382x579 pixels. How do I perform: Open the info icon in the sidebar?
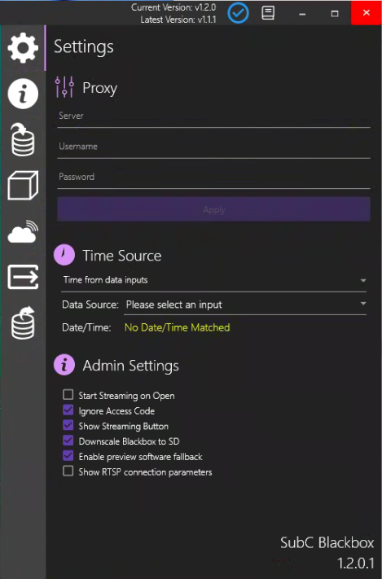coord(23,94)
